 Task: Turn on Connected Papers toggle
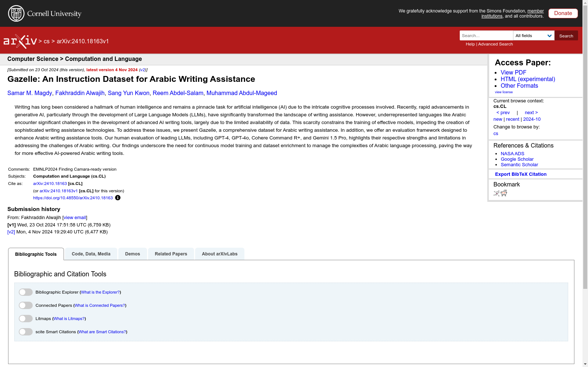coord(26,305)
